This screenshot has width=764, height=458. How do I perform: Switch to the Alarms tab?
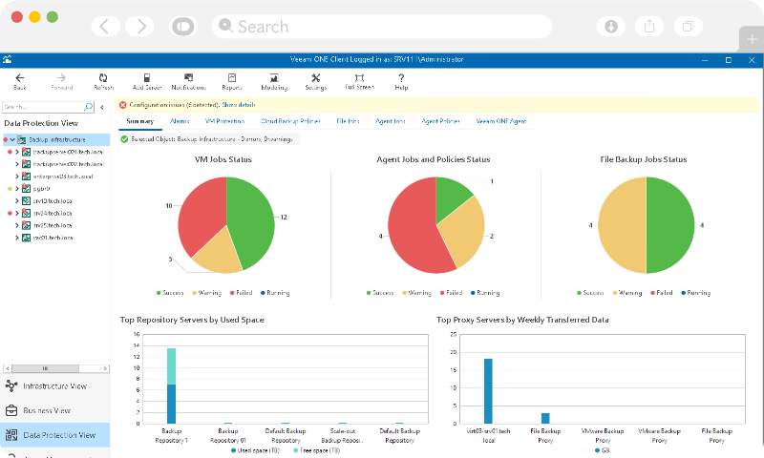click(x=180, y=122)
